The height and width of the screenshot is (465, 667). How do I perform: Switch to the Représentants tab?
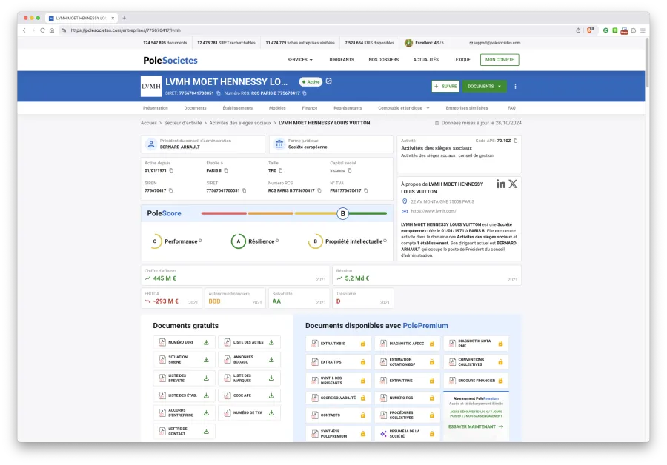[348, 108]
